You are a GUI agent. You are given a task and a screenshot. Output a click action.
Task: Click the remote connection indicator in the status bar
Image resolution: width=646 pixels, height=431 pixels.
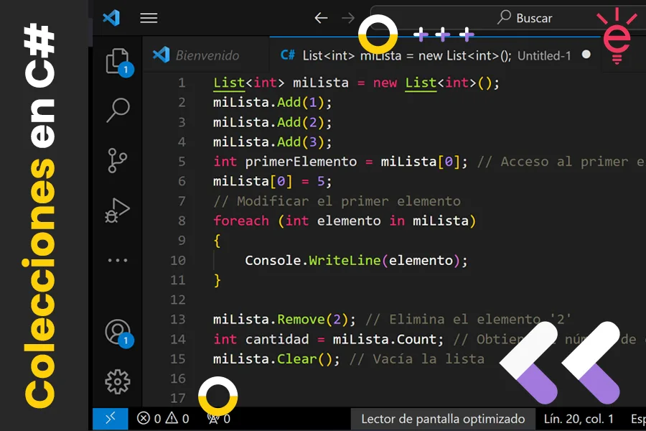pos(109,418)
